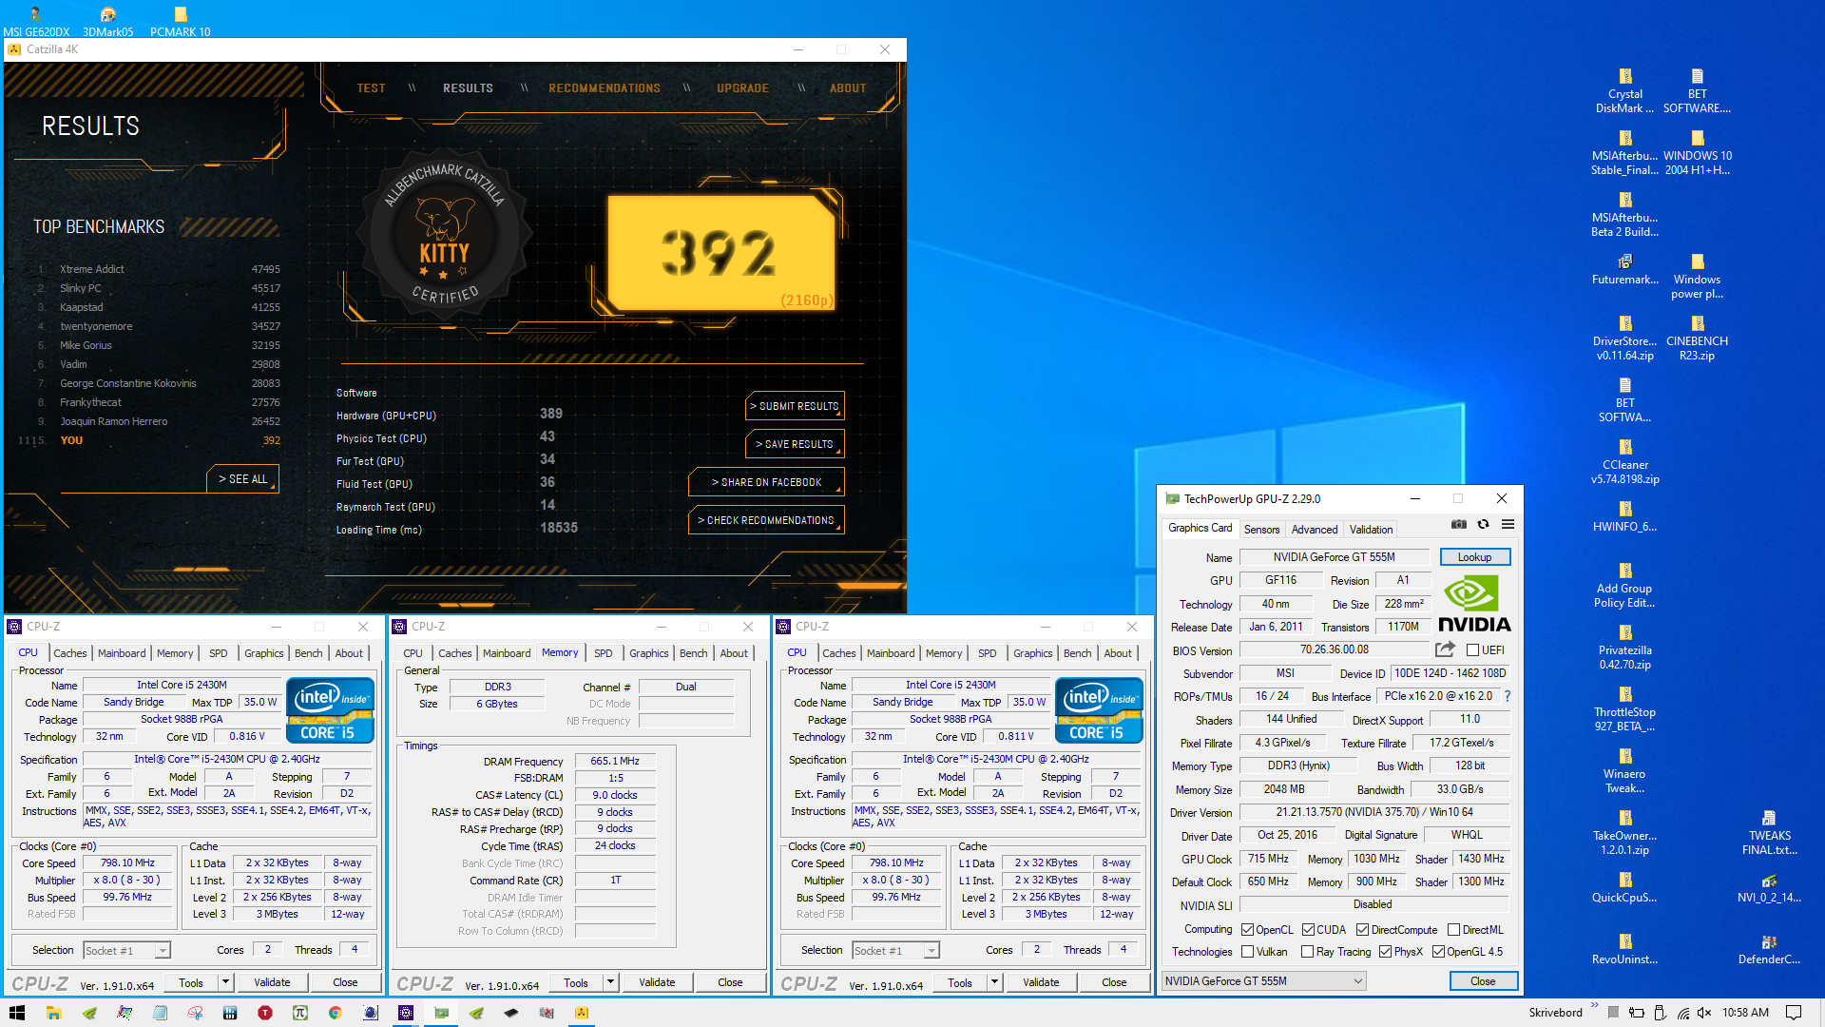This screenshot has height=1027, width=1825.
Task: Expand the Tools dropdown arrow in middle CPU-Z window
Action: (610, 982)
